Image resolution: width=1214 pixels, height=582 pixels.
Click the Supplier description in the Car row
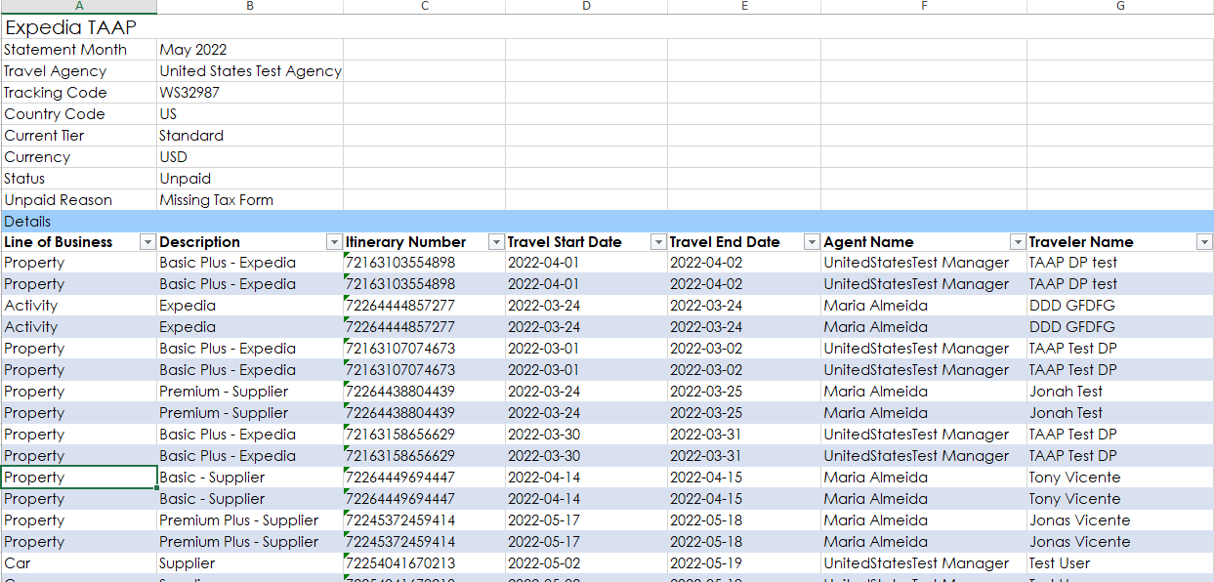coord(250,563)
